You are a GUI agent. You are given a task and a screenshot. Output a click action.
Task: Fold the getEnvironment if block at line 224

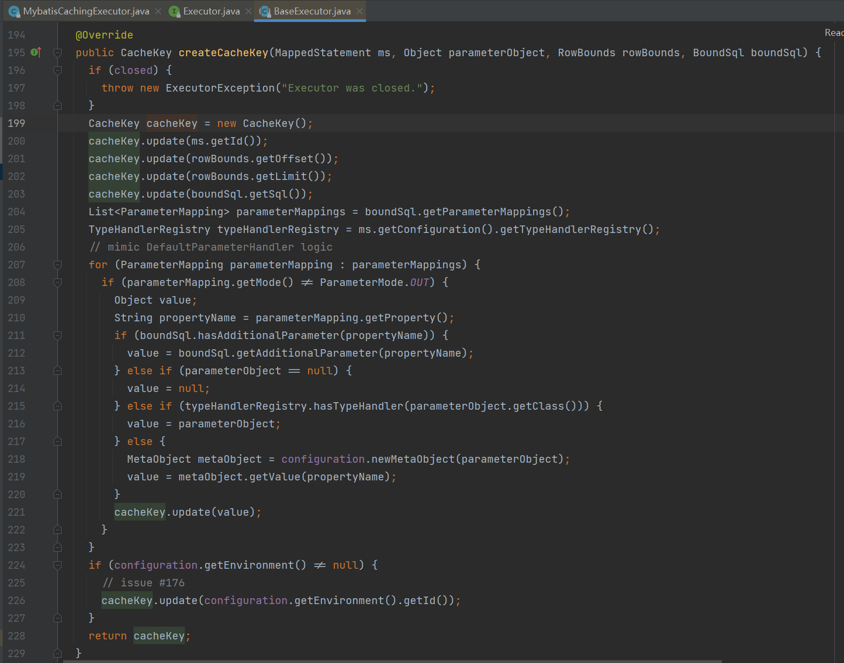pyautogui.click(x=58, y=565)
